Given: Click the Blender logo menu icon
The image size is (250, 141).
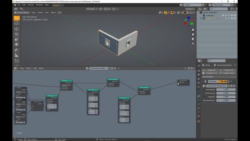Looking at the screenshot, I should (x=15, y=5).
